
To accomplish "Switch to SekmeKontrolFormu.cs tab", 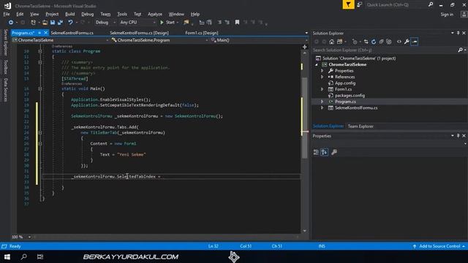I will pos(72,33).
